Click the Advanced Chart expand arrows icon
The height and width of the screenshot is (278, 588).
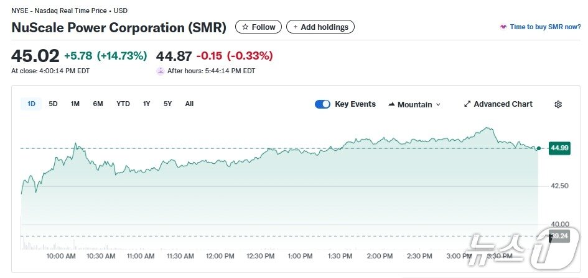coord(468,104)
